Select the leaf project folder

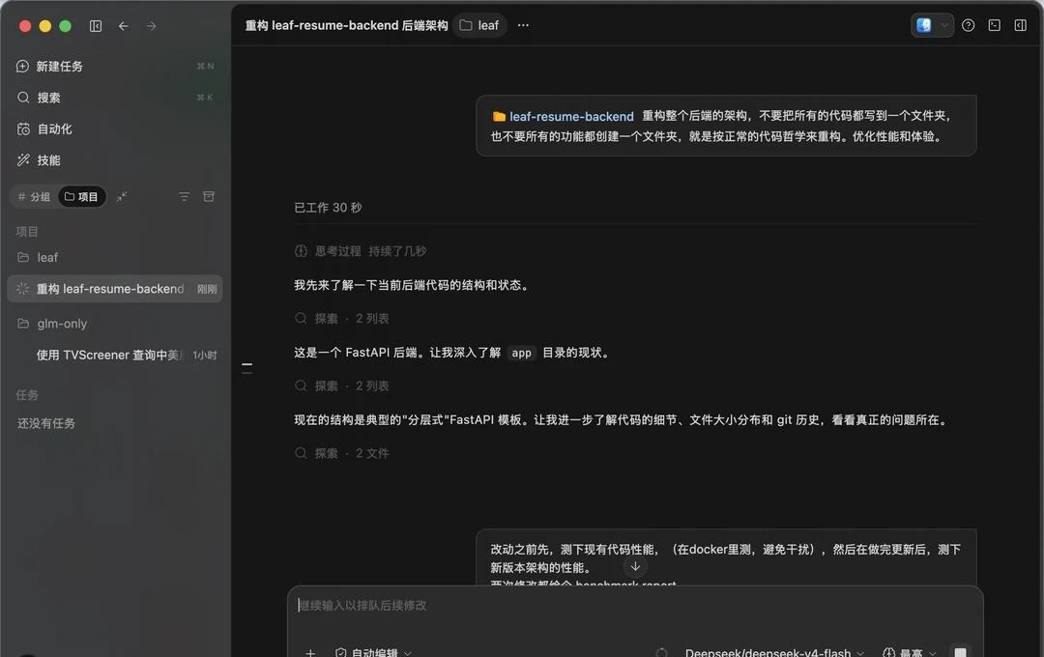114,257
